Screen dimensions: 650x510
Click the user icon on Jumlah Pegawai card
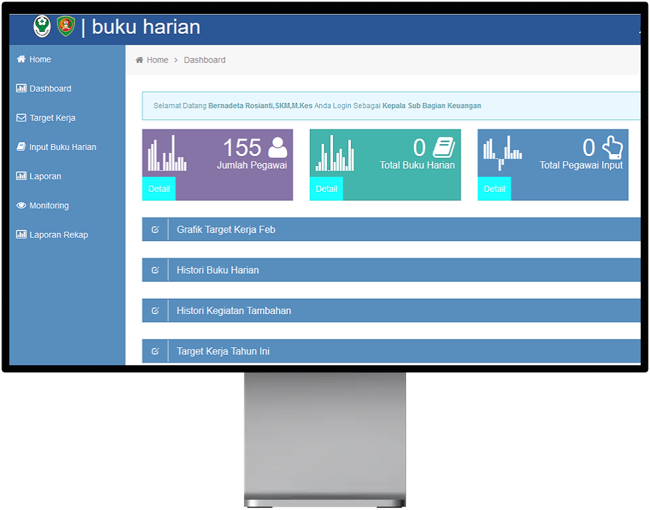click(x=278, y=147)
